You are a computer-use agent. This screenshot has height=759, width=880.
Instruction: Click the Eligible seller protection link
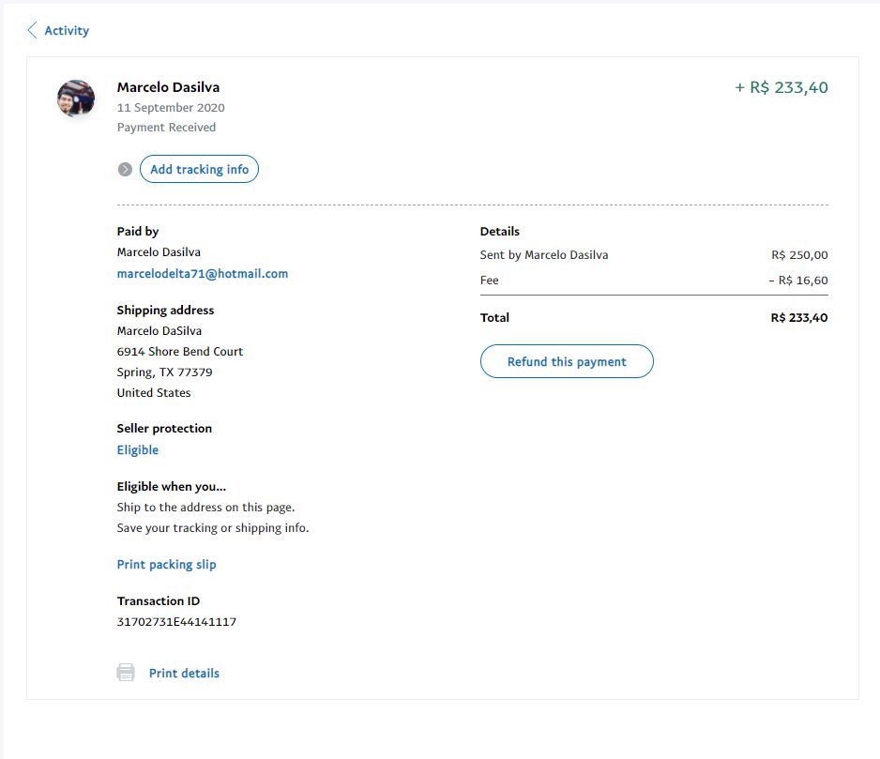[138, 450]
